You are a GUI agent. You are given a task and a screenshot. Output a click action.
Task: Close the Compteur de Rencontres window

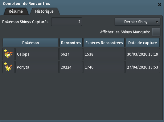159,5
